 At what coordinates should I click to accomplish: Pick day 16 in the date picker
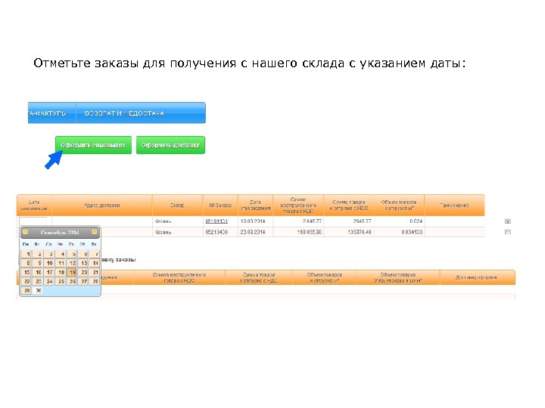pyautogui.click(x=38, y=272)
